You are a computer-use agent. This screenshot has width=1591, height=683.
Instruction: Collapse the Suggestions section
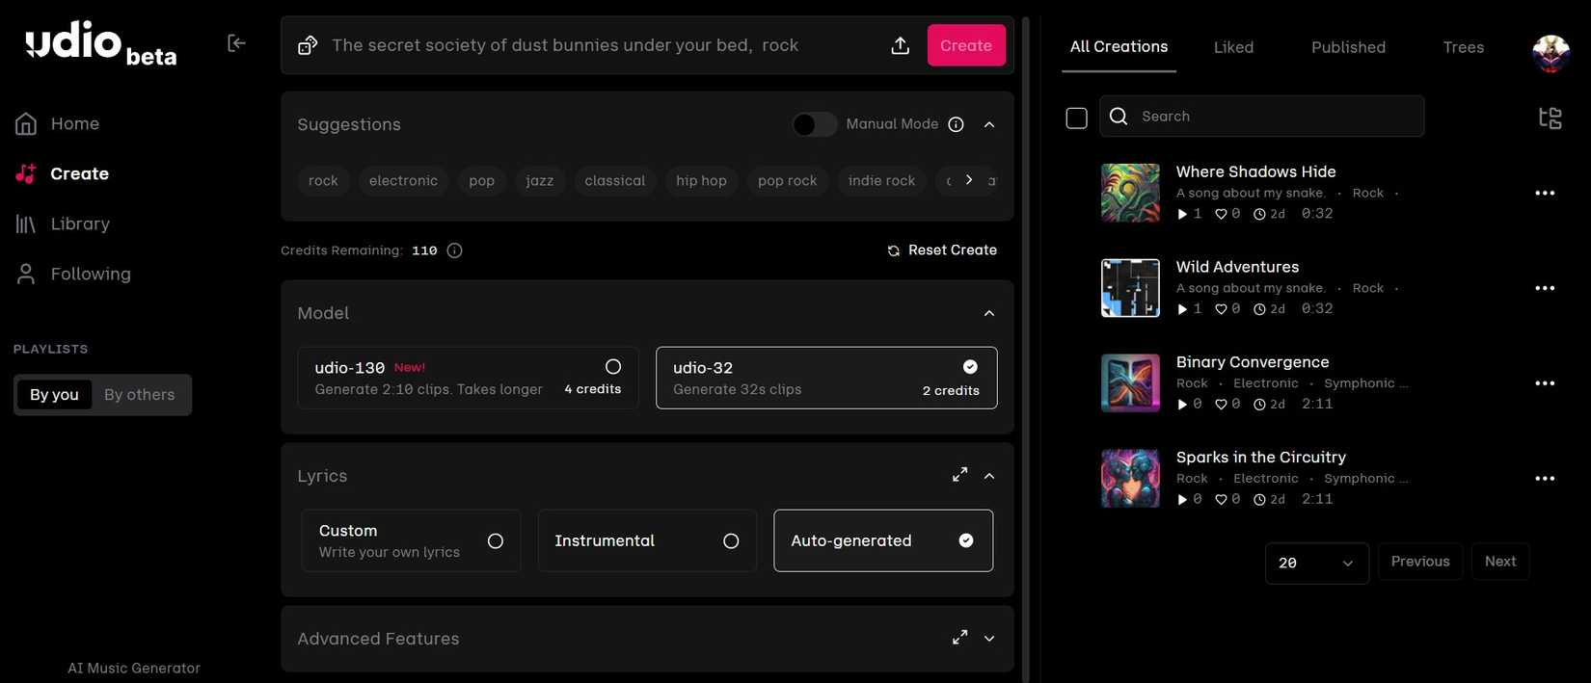coord(989,124)
